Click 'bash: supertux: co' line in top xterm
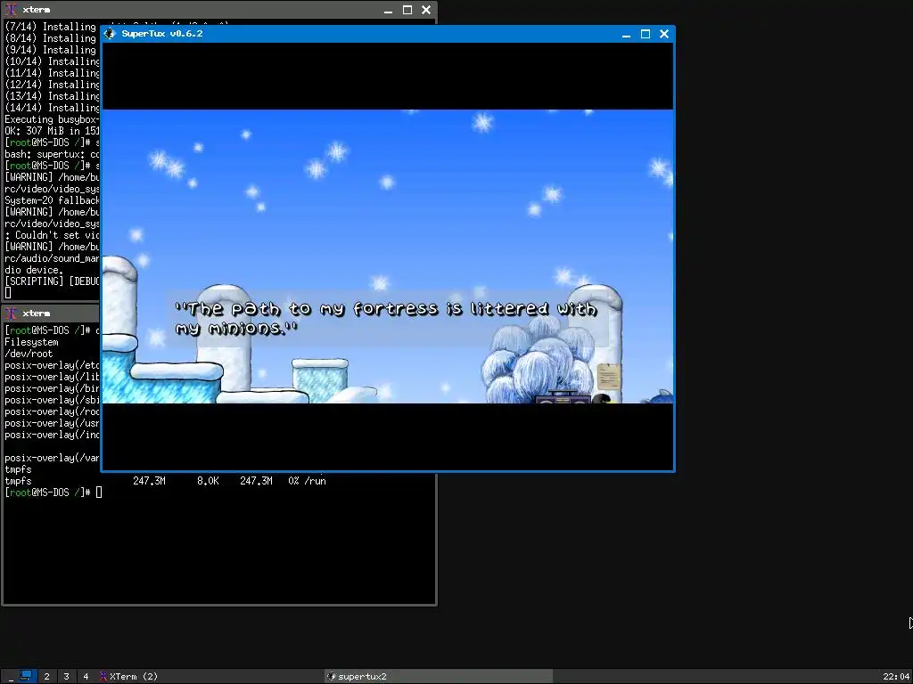 coord(52,154)
